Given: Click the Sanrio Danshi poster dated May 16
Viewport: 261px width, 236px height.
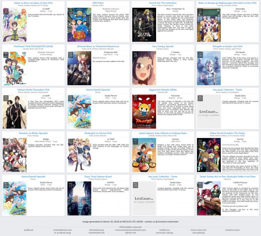Looking at the screenshot, I should point(15,199).
